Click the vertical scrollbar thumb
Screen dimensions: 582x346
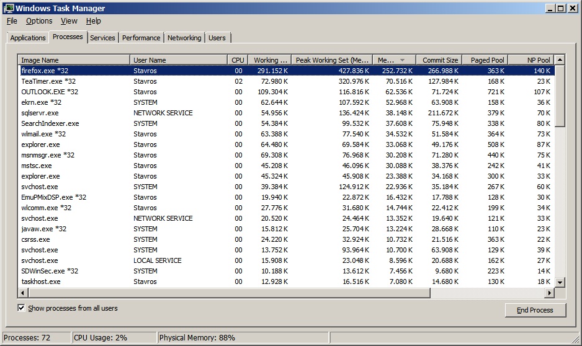coord(560,96)
